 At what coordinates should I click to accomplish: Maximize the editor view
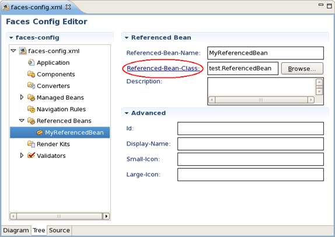pos(329,6)
